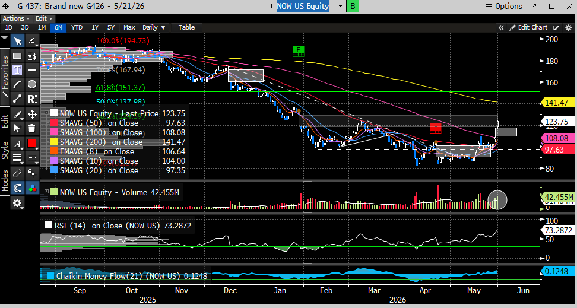Select the arrow pointer tool
The width and height of the screenshot is (577, 308).
coord(17,40)
